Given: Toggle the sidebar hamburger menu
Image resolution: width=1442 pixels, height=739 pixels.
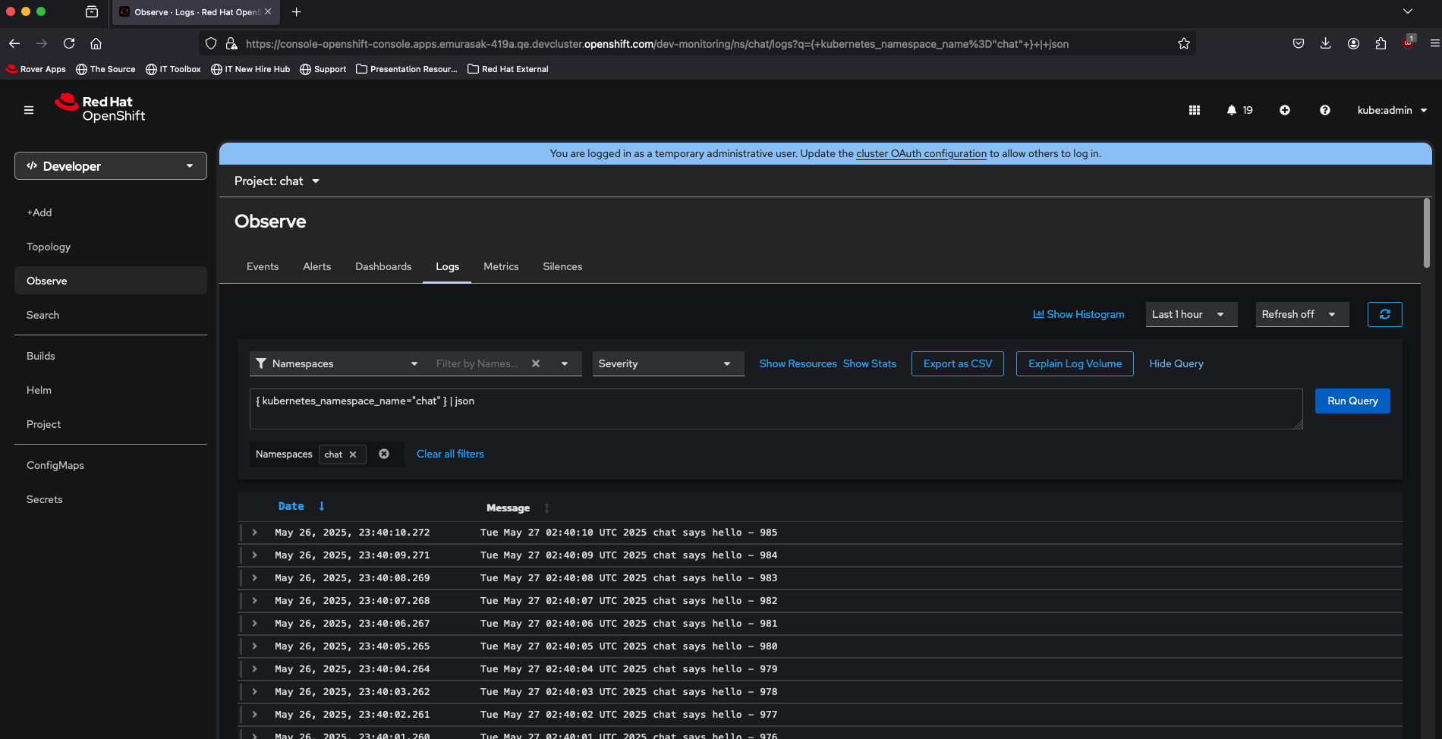Looking at the screenshot, I should [29, 110].
